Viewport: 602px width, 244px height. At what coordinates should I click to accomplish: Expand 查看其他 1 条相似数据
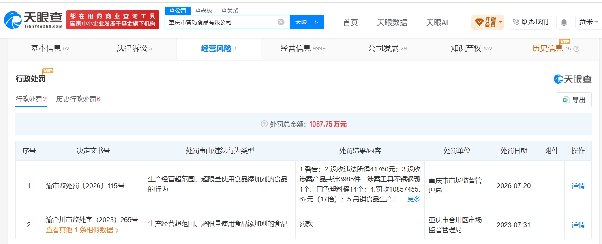[x=82, y=230]
